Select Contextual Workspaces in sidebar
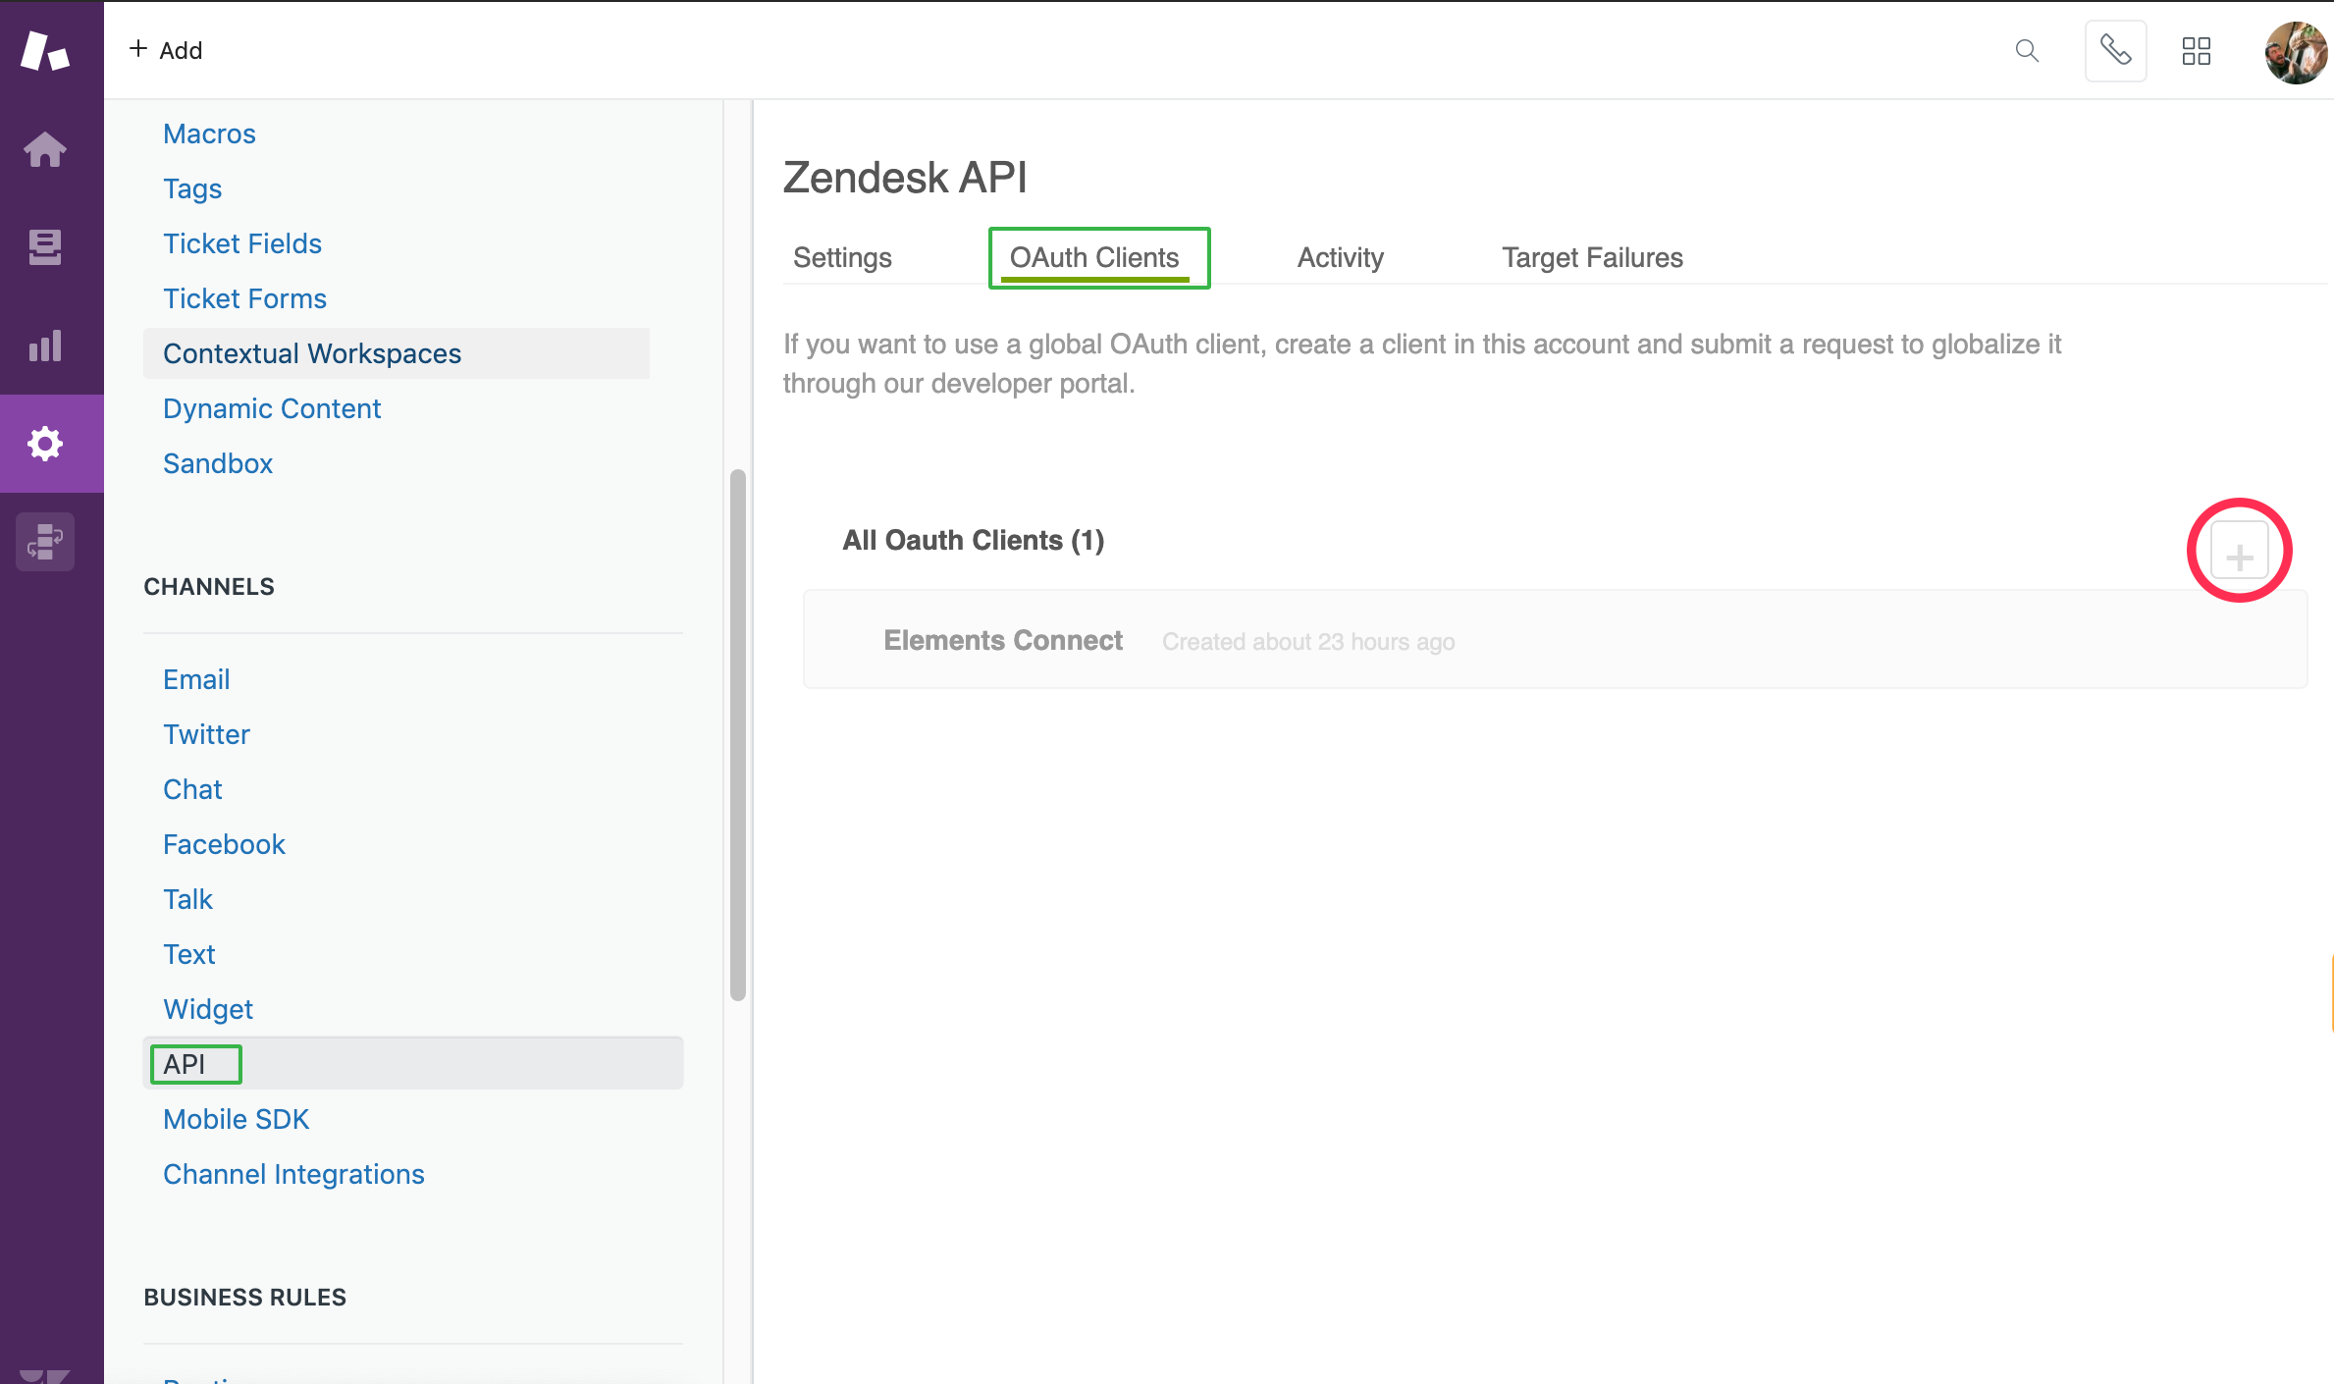 pyautogui.click(x=312, y=353)
